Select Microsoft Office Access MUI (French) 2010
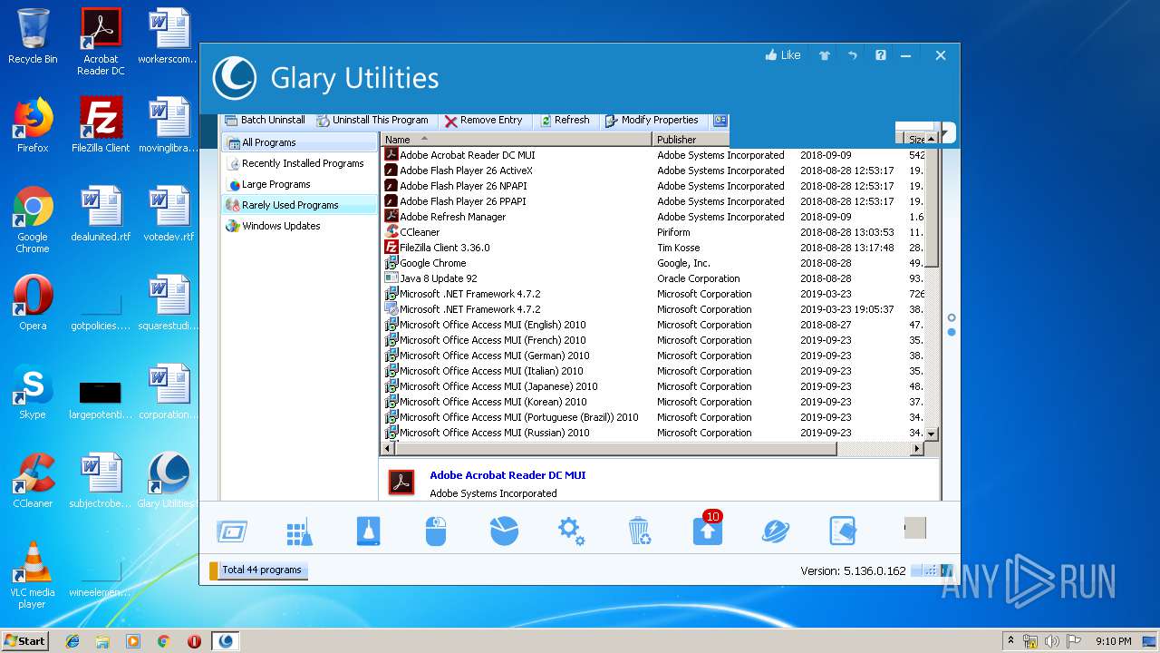1160x653 pixels. point(653,340)
